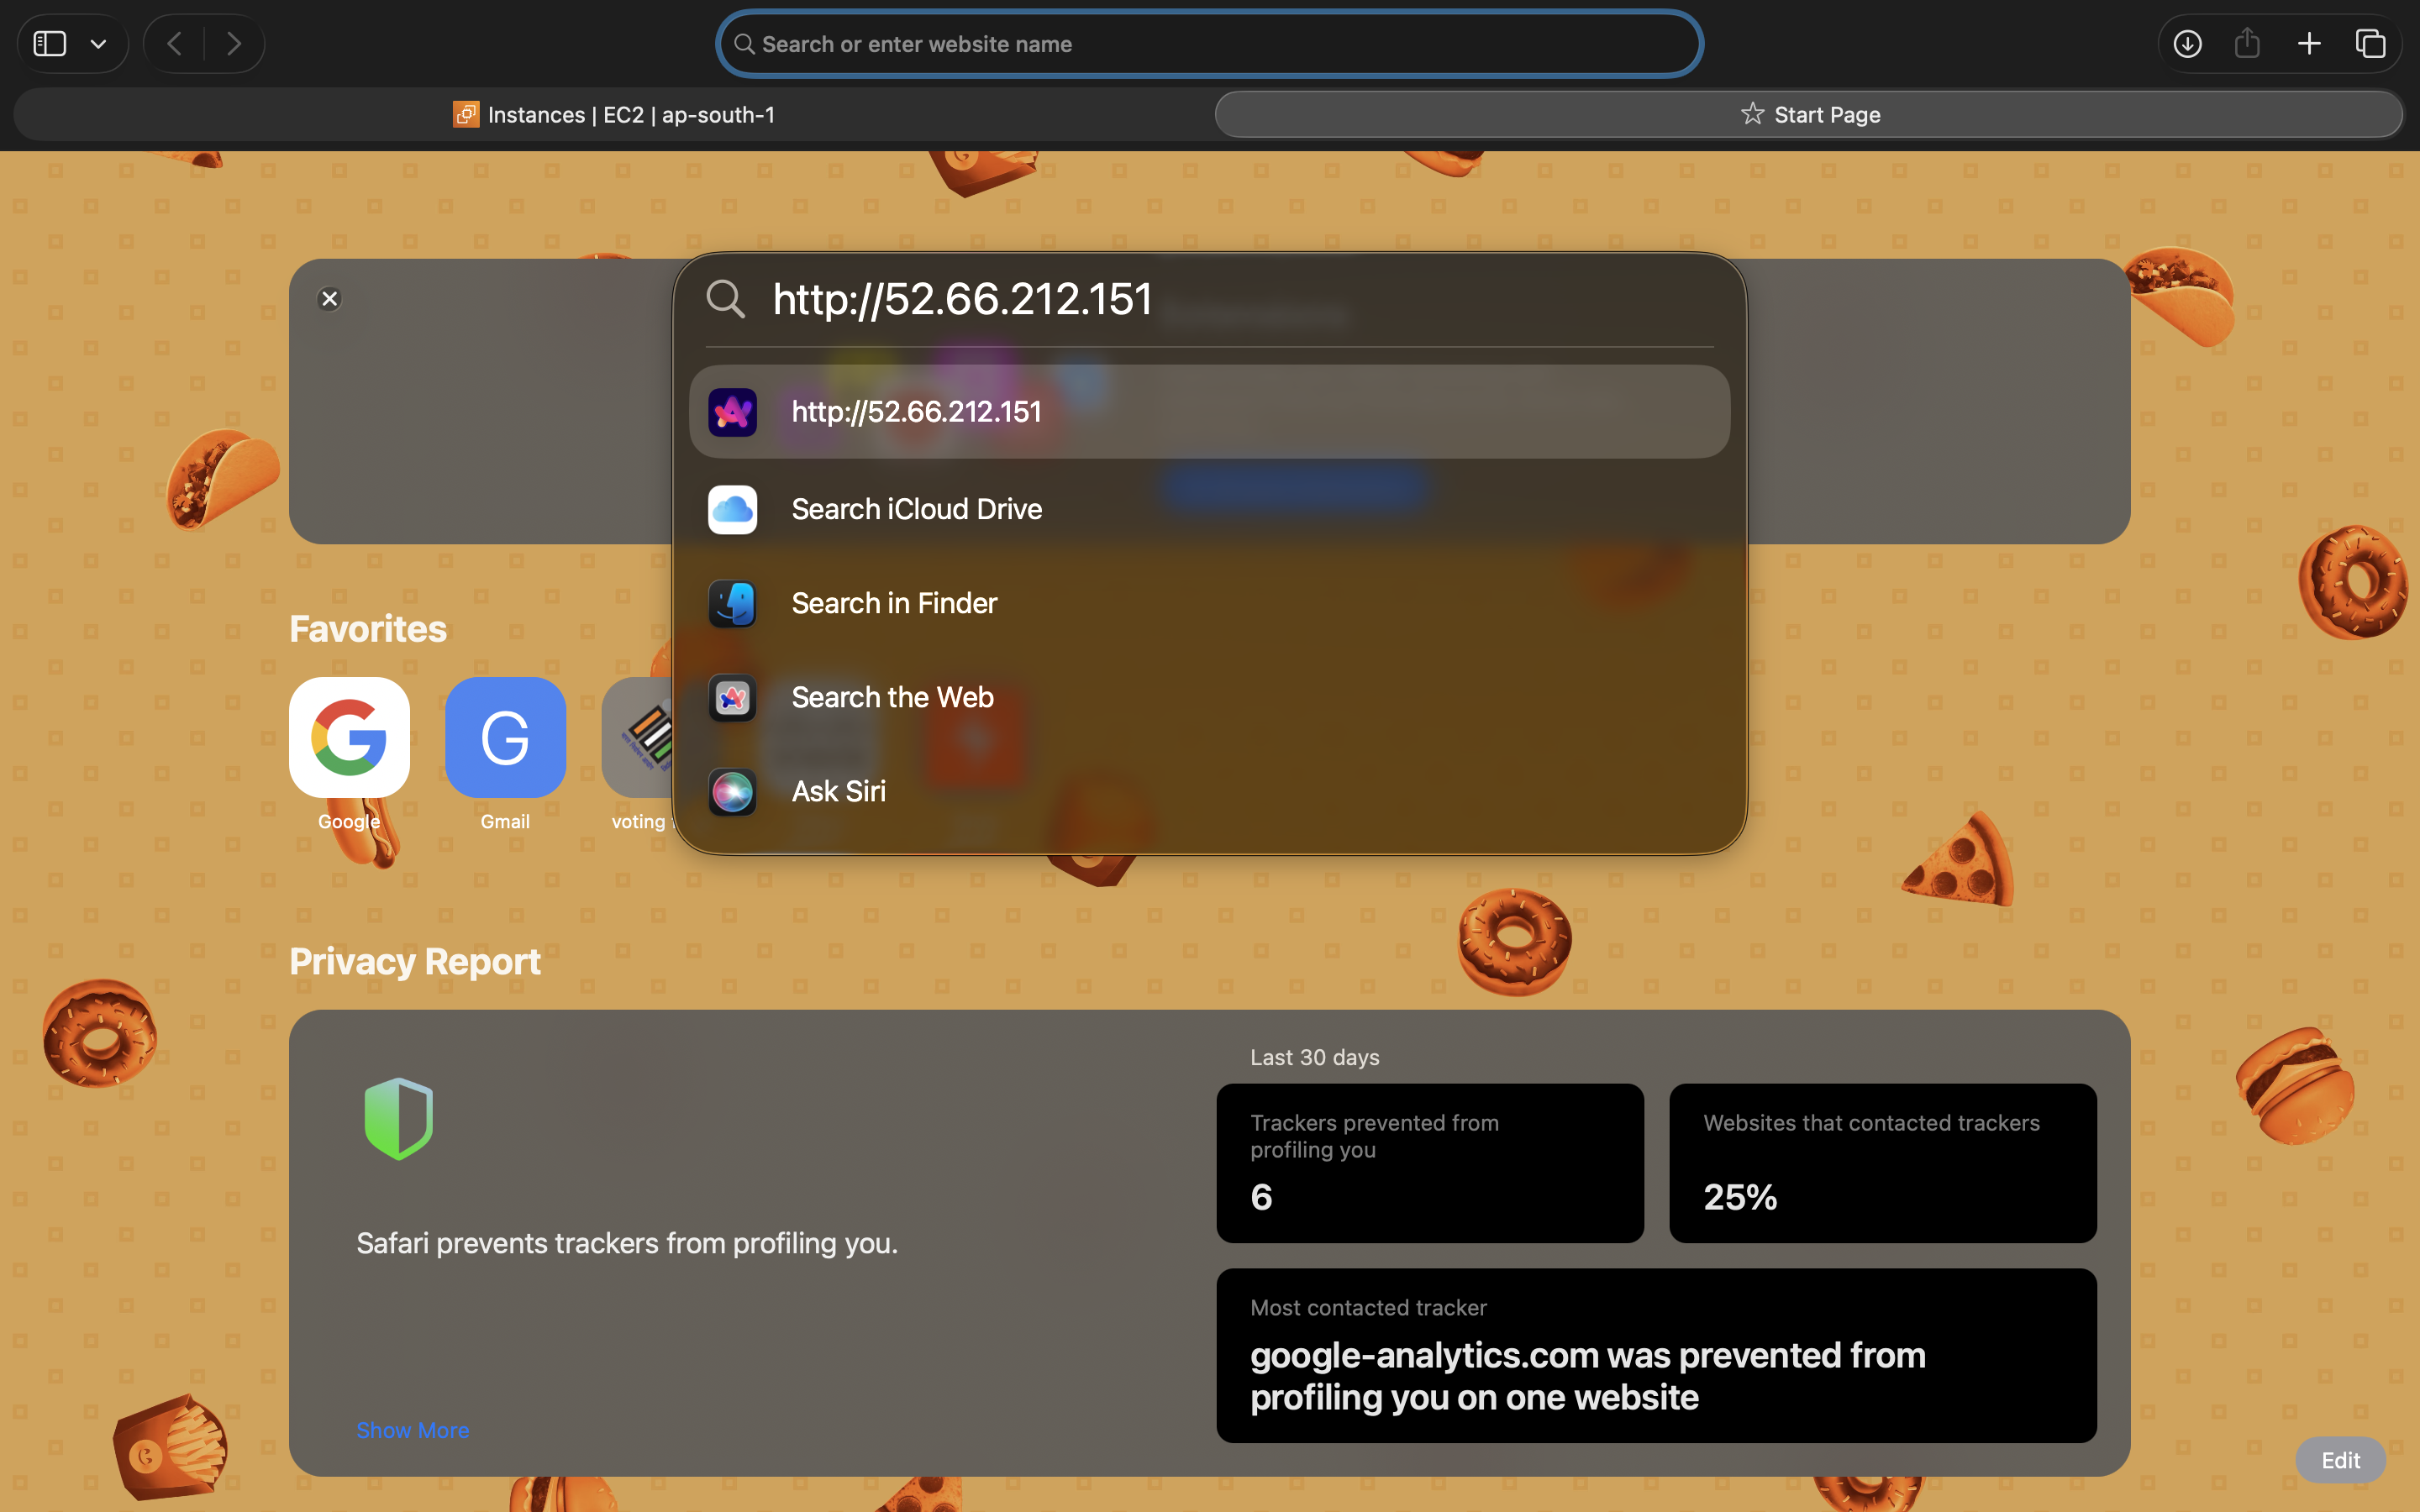Viewport: 2420px width, 1512px height.
Task: Open the downloads icon in toolbar
Action: 2187,44
